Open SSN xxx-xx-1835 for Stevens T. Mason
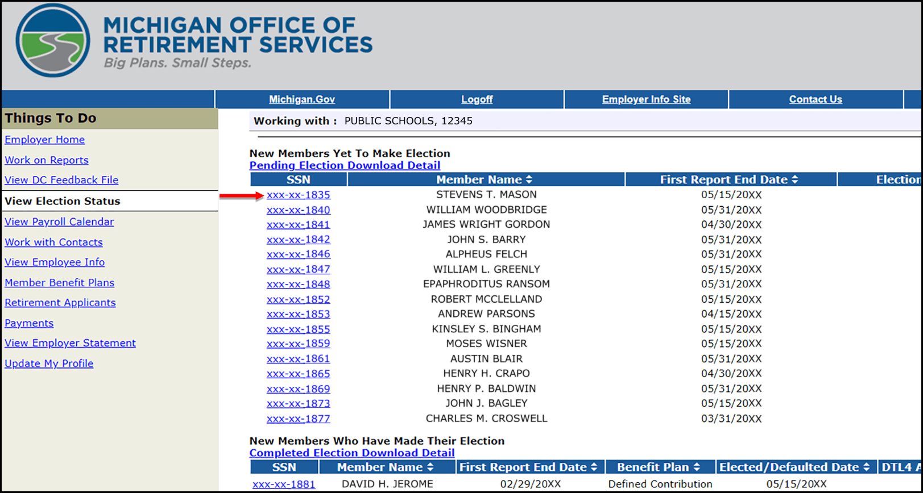The image size is (923, 493). [x=298, y=195]
